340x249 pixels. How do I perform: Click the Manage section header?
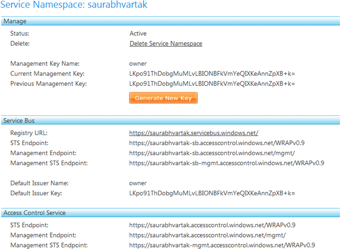click(170, 21)
